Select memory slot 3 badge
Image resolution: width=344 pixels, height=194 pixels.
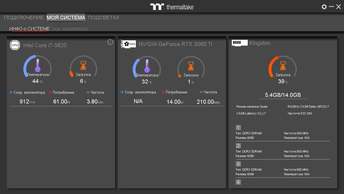(x=238, y=164)
